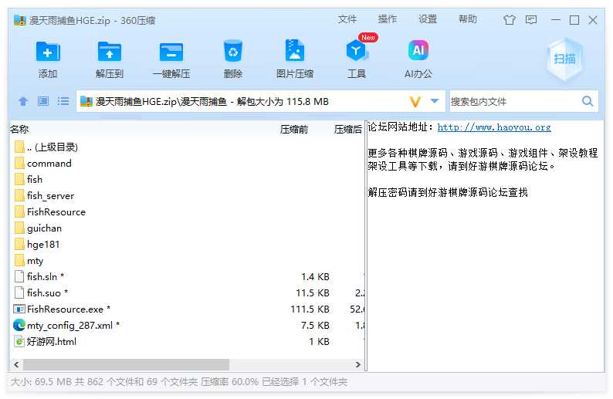Open the AI办公 icon
The height and width of the screenshot is (399, 613).
click(418, 50)
